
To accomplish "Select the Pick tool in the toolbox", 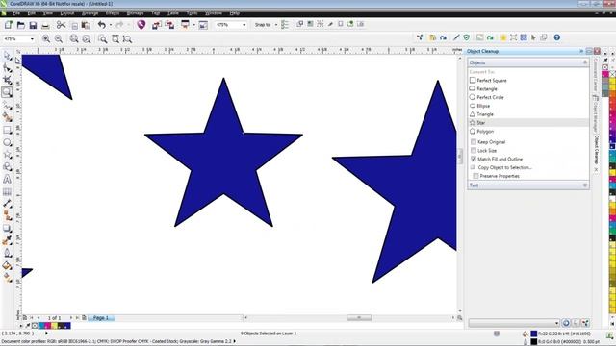I will pyautogui.click(x=7, y=56).
